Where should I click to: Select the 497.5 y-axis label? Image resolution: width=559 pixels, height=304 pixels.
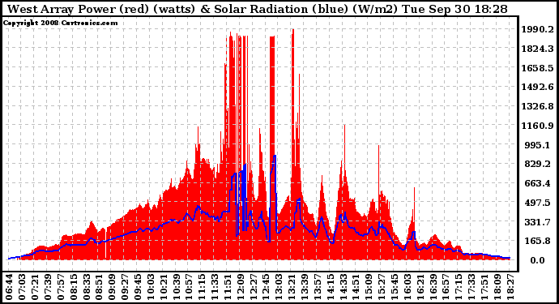tap(539, 203)
